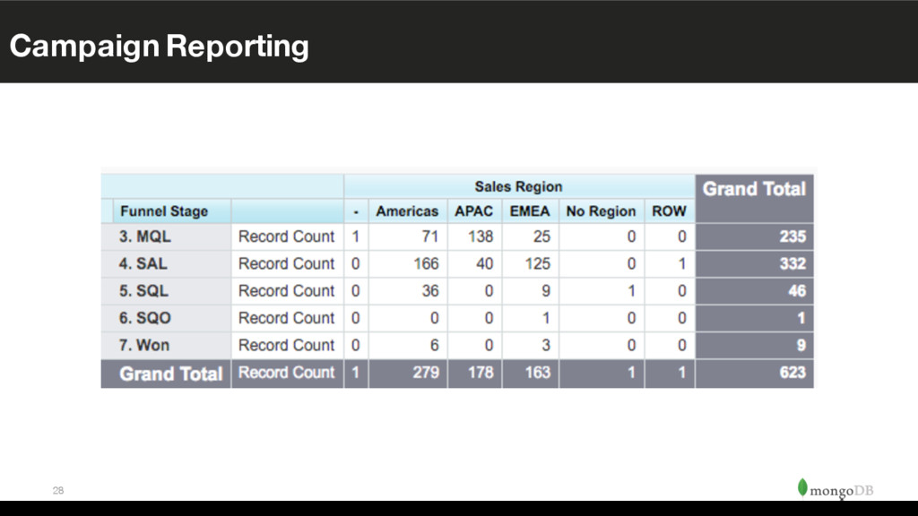This screenshot has height=516, width=918.
Task: Click the Americas column header
Action: (x=407, y=211)
